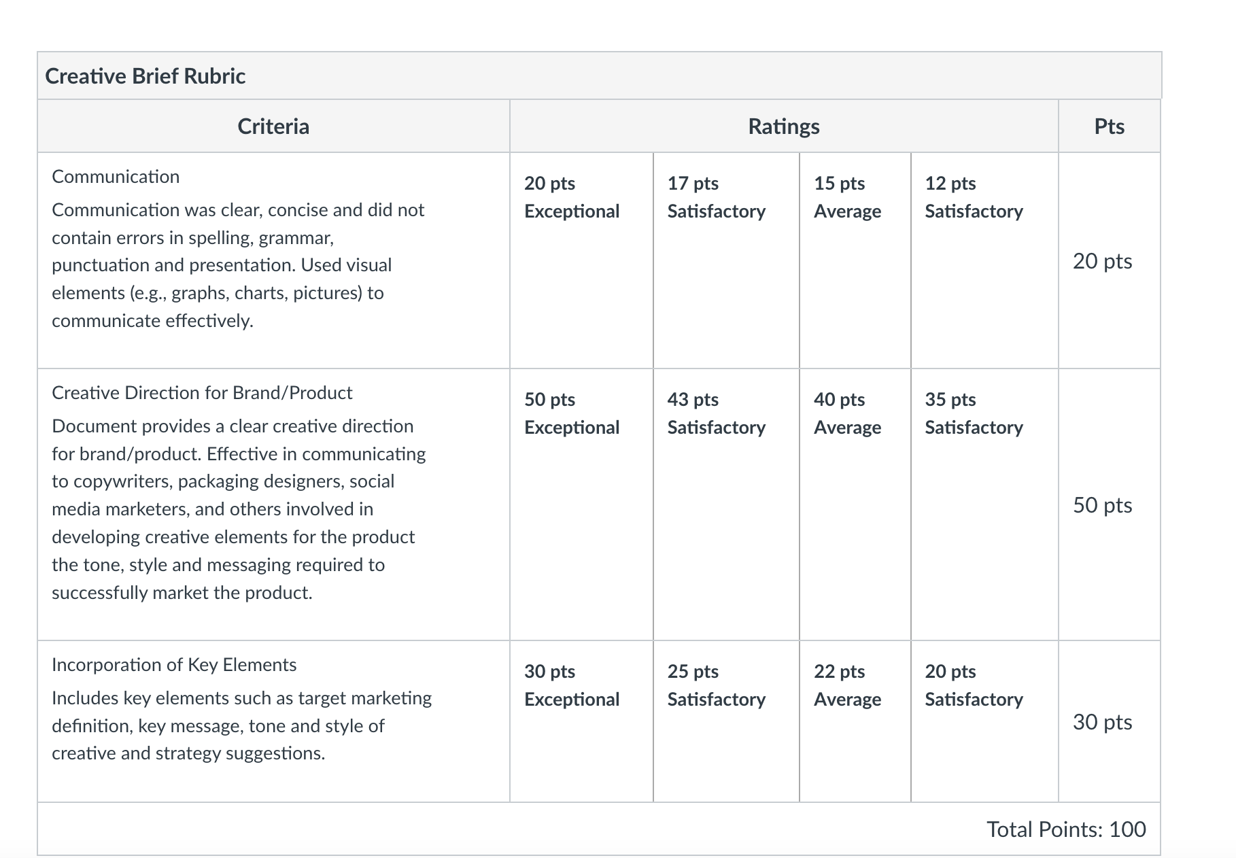Click the 22 pts Average rating cell

(x=855, y=721)
